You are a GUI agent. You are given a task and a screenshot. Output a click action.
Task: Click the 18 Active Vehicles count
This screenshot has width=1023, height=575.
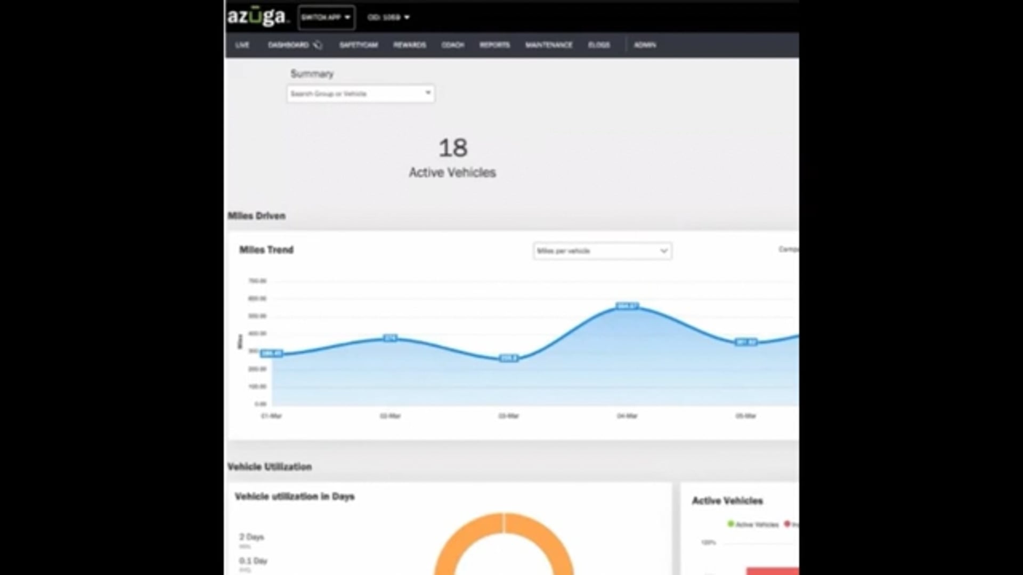(x=453, y=148)
